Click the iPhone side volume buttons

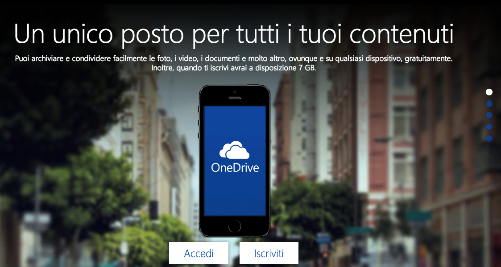coord(199,129)
